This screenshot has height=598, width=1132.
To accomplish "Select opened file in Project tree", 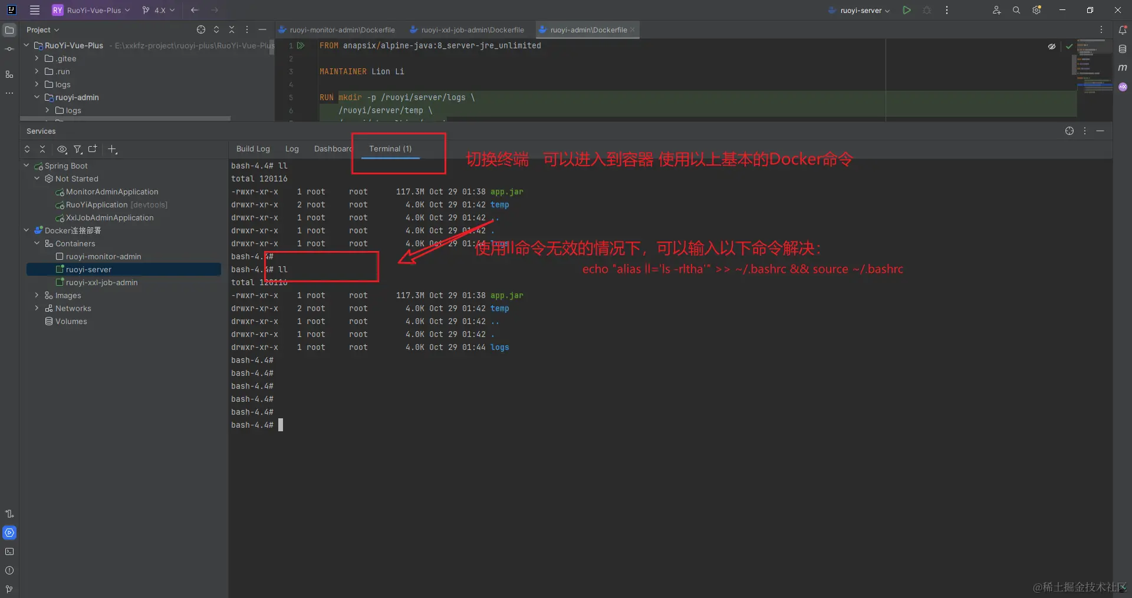I will 201,29.
